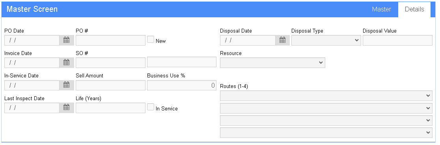Open the fourth Routes dropdown
The height and width of the screenshot is (145, 440).
[326, 133]
